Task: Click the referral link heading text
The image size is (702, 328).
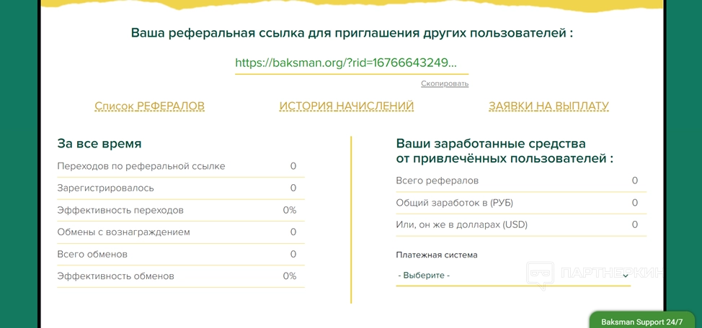Action: click(352, 33)
